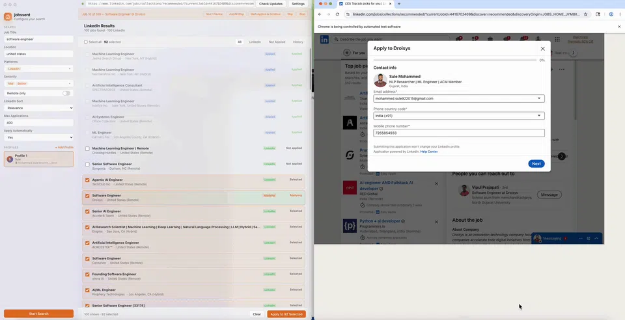This screenshot has width=625, height=320.
Task: Click the Programmers.io company logo
Action: point(350,226)
